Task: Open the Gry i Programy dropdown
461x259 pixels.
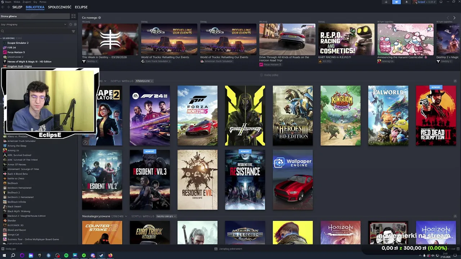Action: (x=34, y=24)
